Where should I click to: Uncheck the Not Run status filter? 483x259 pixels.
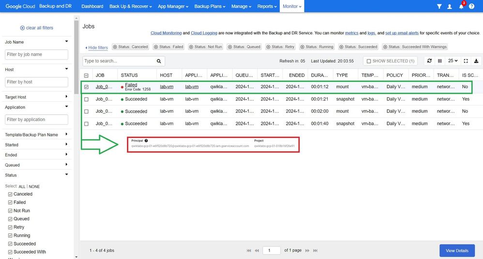pos(10,211)
